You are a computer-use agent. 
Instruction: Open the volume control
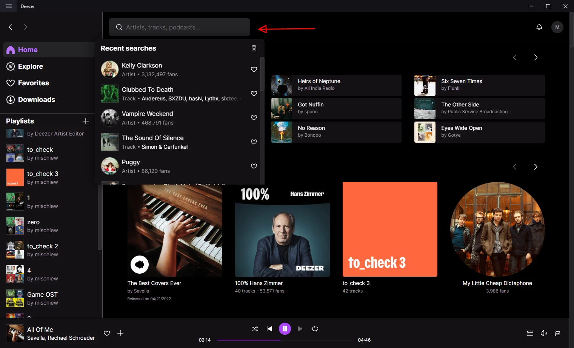544,333
